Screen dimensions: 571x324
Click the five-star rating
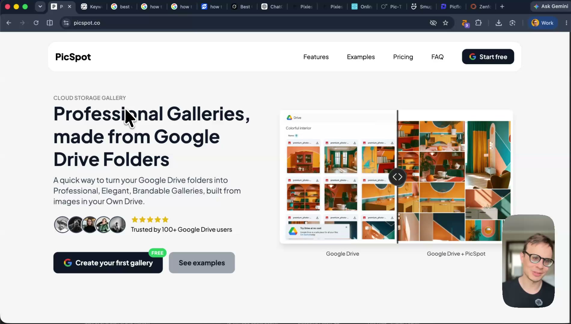[150, 220]
